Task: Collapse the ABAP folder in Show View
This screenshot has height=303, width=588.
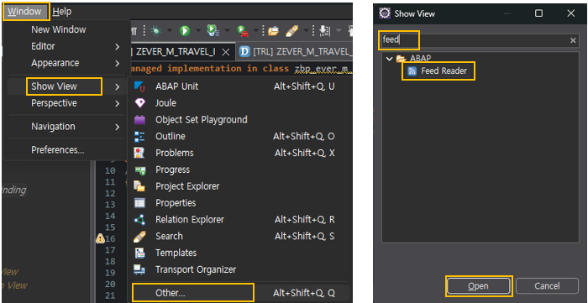Action: [x=389, y=59]
